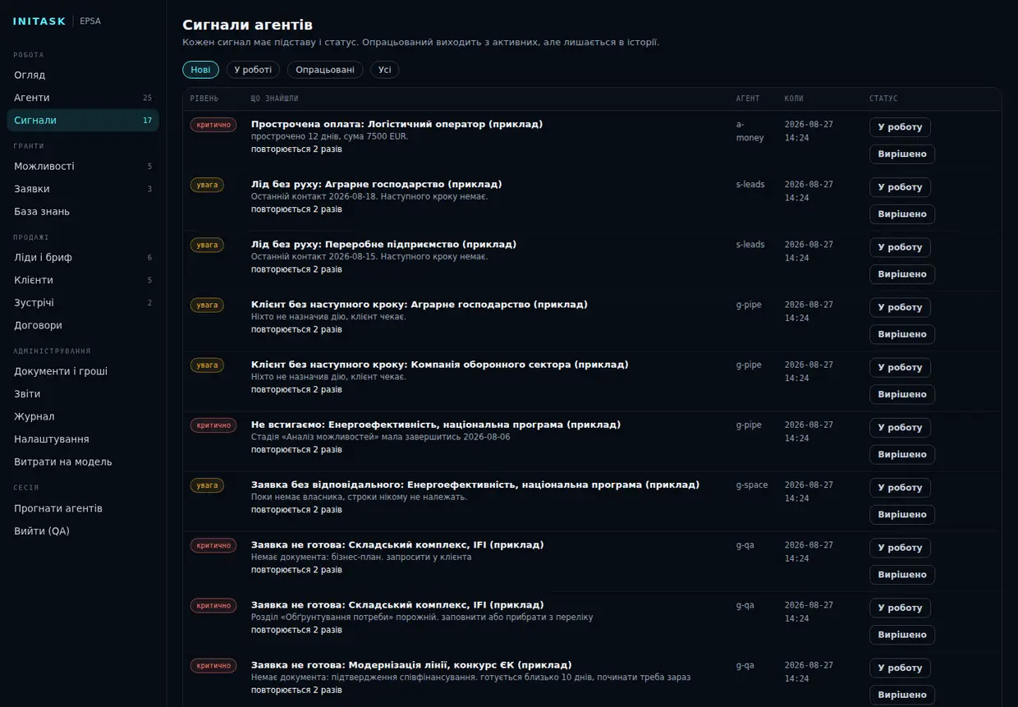This screenshot has height=707, width=1018.
Task: Click критично badge of Прострочена оплата row
Action: click(213, 125)
